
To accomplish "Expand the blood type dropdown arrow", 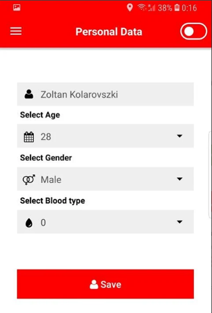I will pos(180,221).
